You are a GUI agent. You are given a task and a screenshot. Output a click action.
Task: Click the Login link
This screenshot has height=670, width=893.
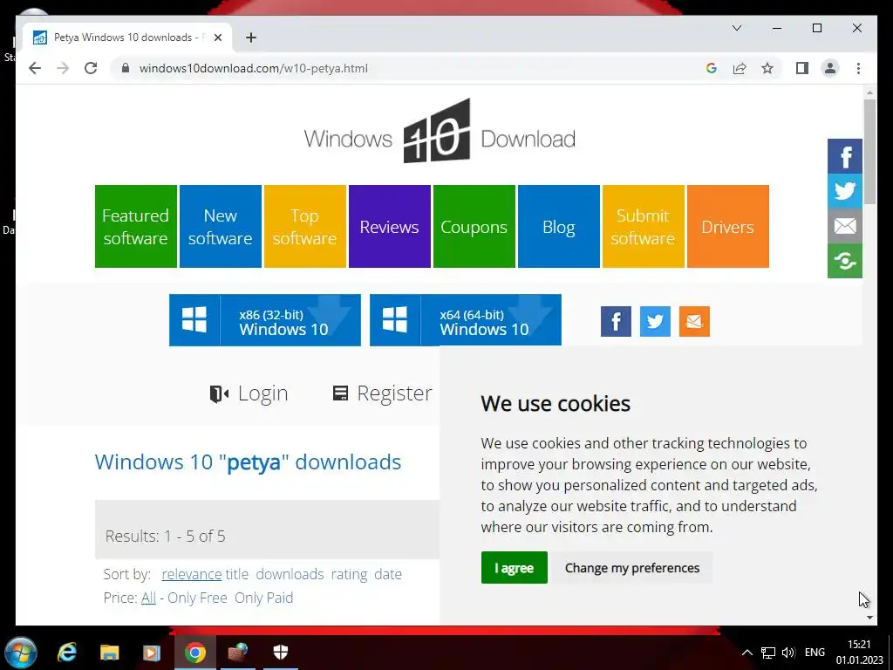click(249, 393)
